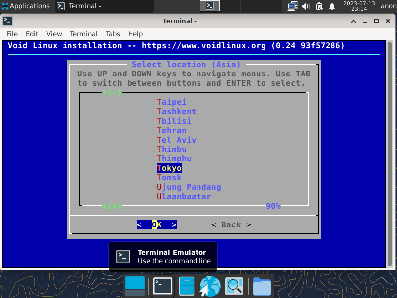This screenshot has width=397, height=298.
Task: Click the green down-arrow scroll indicator
Action: [x=112, y=206]
